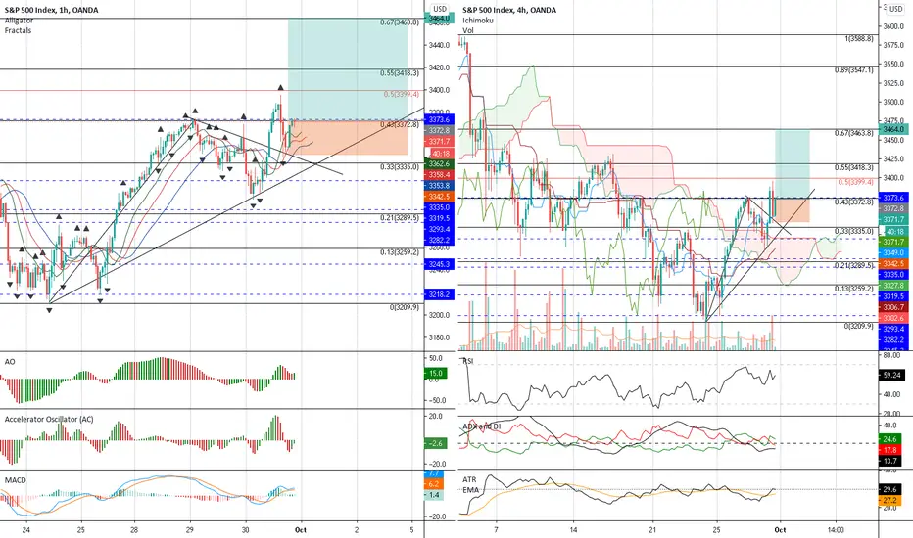Select the Vol indicator legend

coord(468,30)
